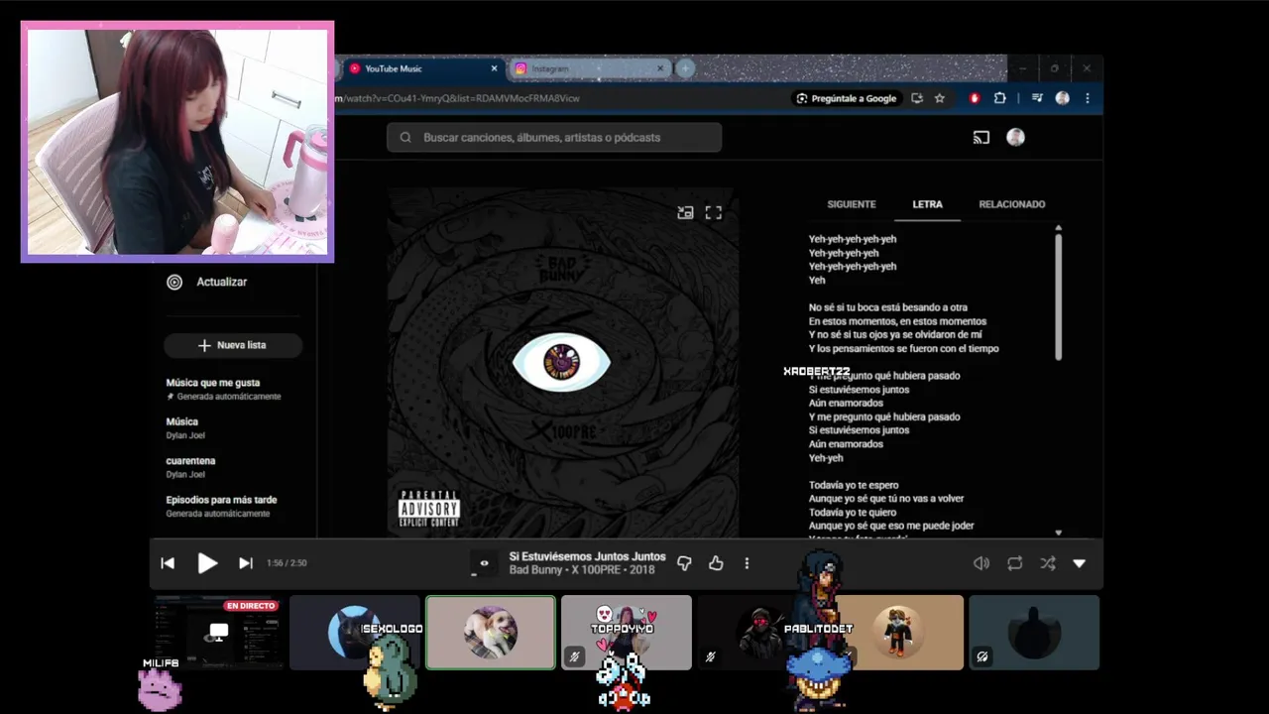This screenshot has width=1269, height=714.
Task: Open the red shield browser extension
Action: [975, 98]
